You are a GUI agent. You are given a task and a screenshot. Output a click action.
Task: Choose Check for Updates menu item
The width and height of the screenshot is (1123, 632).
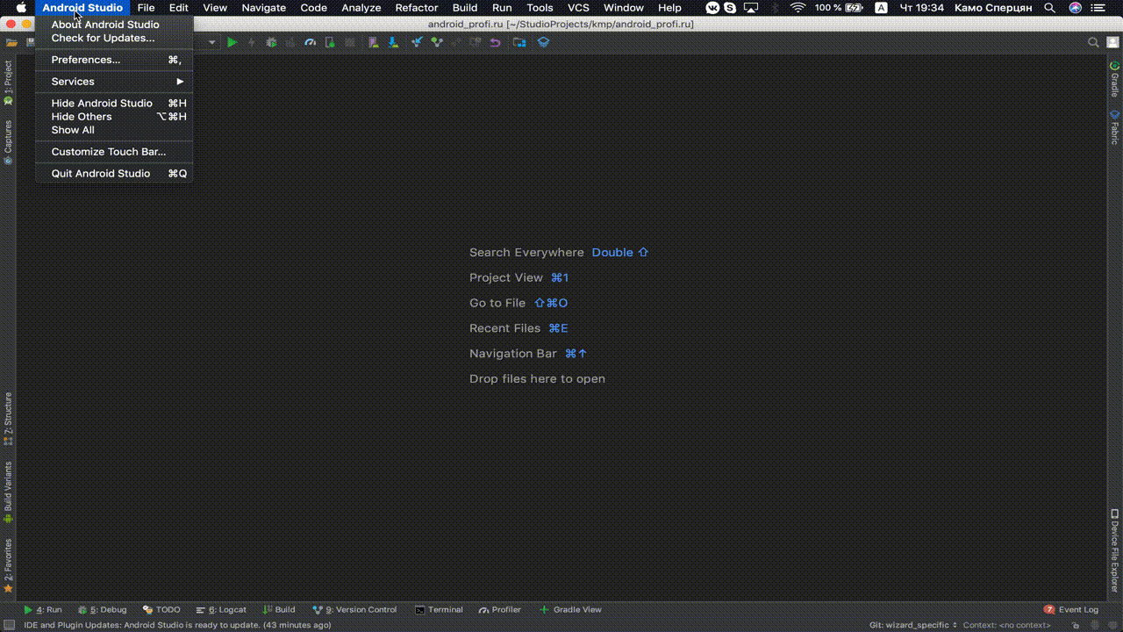[x=114, y=38]
